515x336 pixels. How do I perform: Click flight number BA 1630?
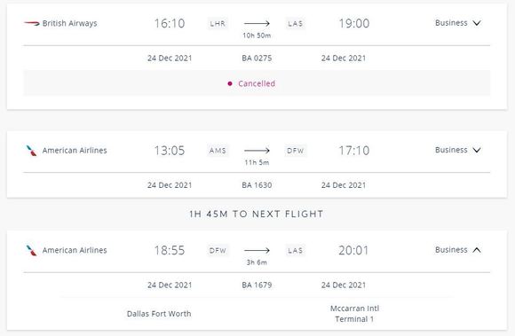tap(257, 185)
